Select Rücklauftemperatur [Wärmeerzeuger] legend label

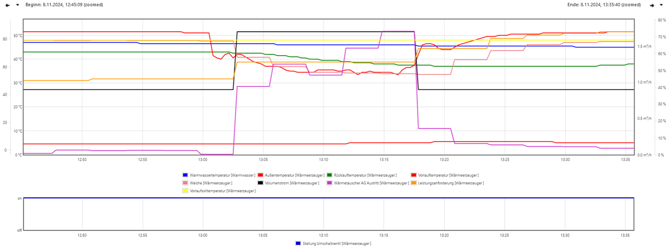365,175
